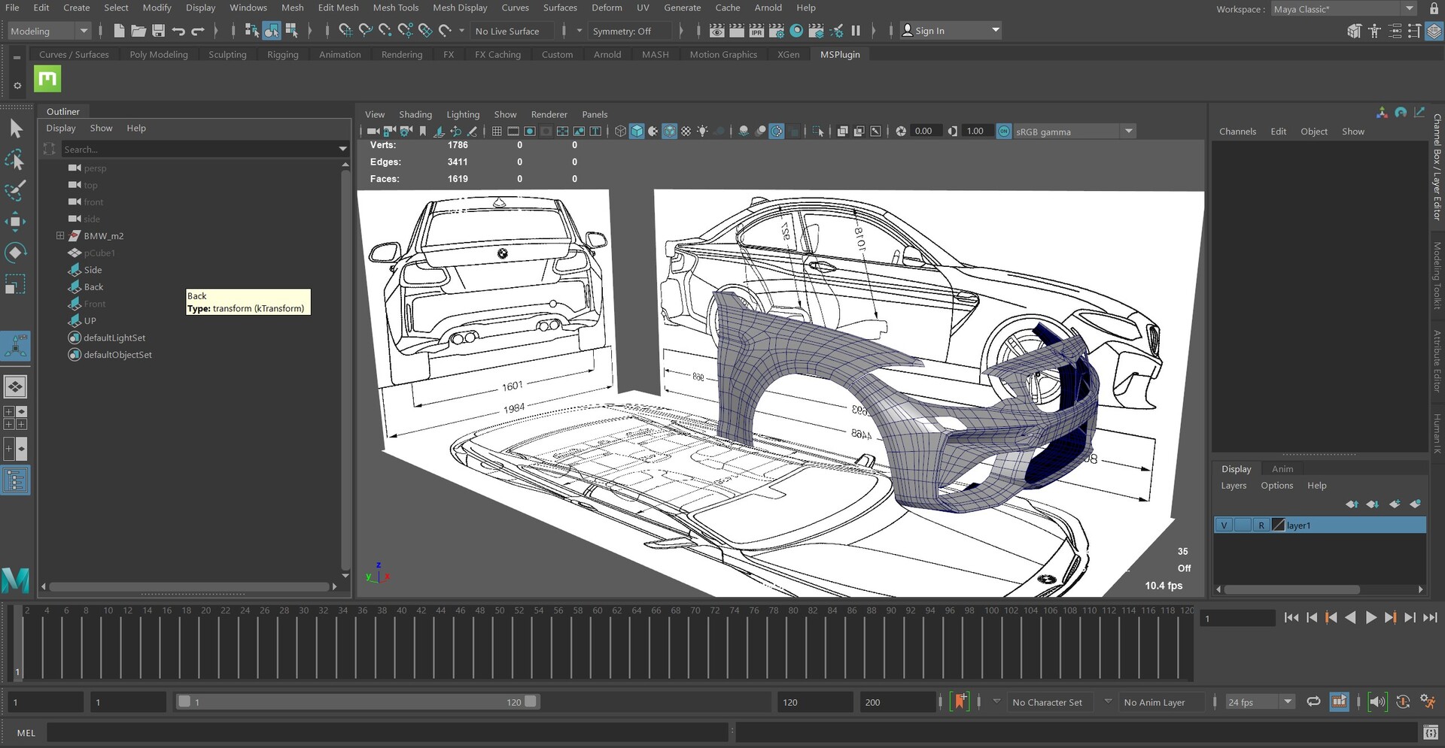Activate the Rotate tool in the toolbox
Viewport: 1445px width, 748px height.
point(15,253)
